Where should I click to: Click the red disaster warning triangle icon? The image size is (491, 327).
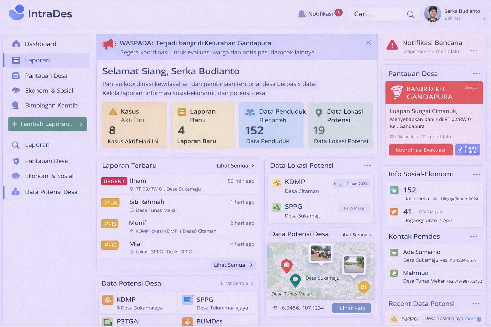(392, 45)
